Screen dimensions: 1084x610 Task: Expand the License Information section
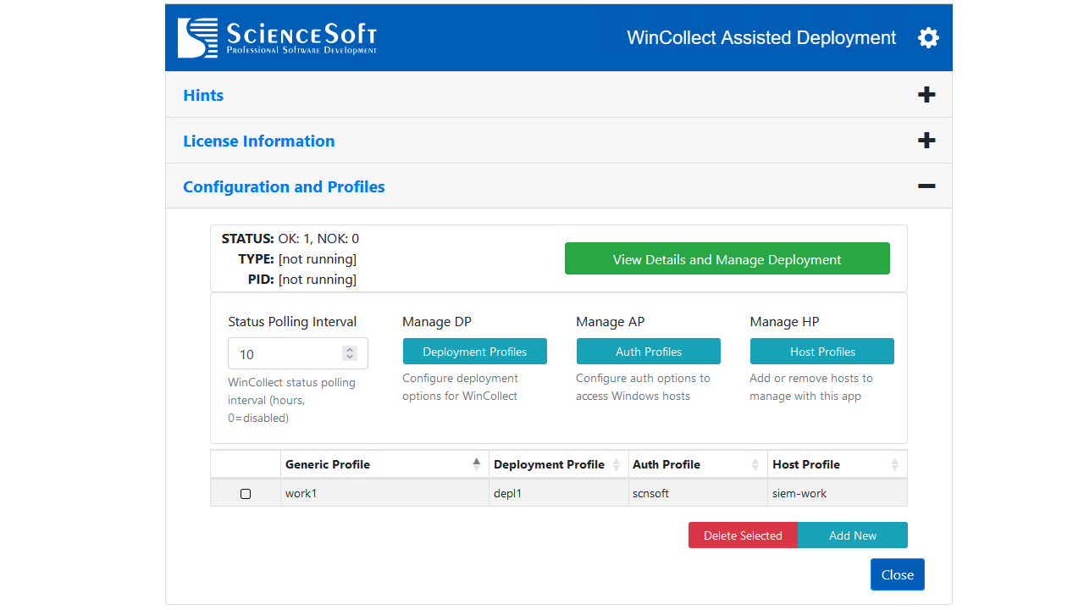coord(926,140)
